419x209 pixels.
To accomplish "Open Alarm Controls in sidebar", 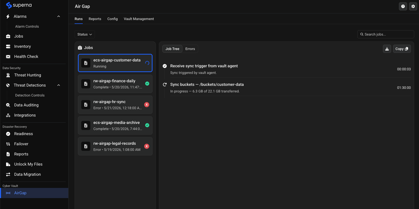I will click(x=27, y=26).
